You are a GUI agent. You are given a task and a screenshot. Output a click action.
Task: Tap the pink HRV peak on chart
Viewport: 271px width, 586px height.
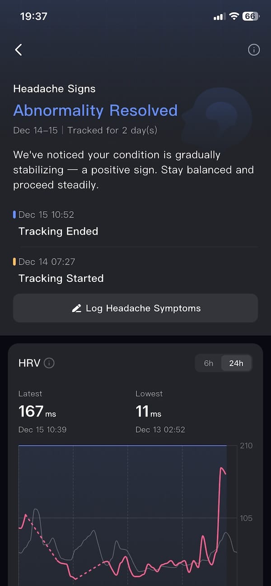click(x=222, y=470)
